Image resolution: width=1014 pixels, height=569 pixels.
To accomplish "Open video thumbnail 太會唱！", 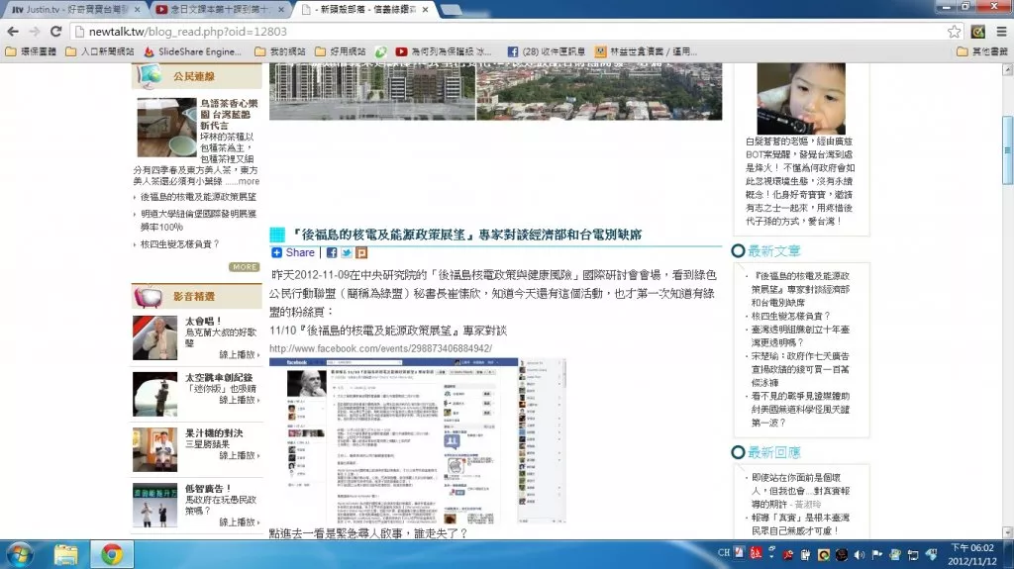I will (x=154, y=337).
